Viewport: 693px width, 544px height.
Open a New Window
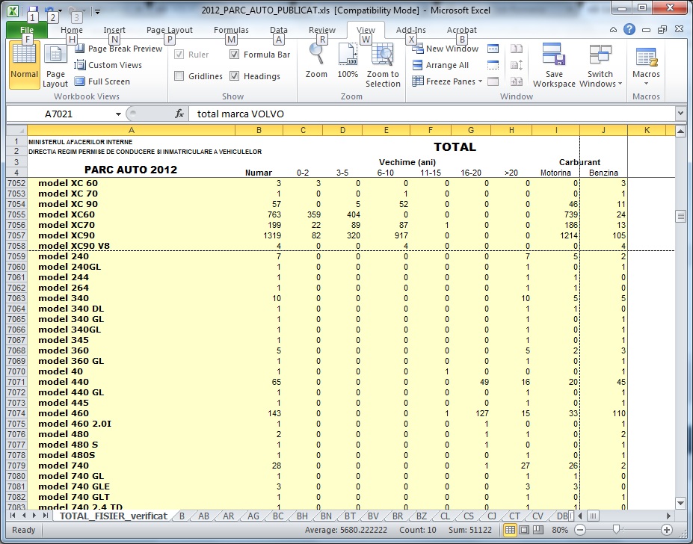tap(446, 49)
